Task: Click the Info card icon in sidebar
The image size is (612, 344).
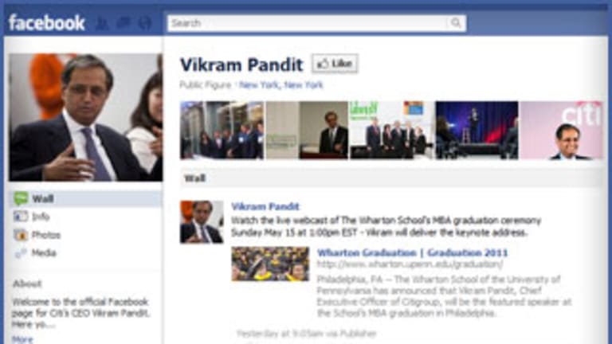Action: point(21,217)
